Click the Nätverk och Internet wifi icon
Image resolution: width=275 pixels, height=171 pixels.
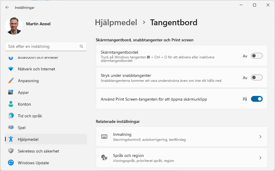click(x=11, y=69)
